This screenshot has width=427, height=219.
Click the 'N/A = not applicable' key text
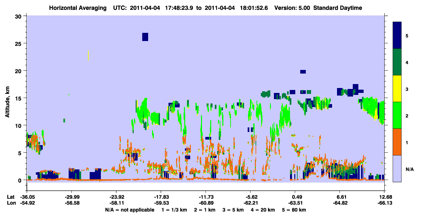[130, 210]
